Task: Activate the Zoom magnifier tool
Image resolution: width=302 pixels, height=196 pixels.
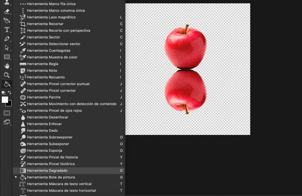Action: 7,75
